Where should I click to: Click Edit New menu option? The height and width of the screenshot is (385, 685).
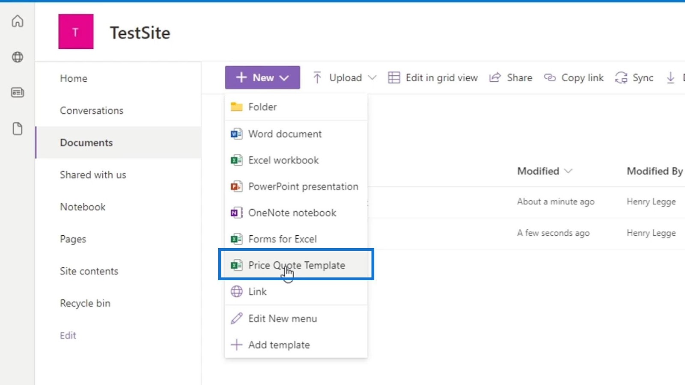283,319
